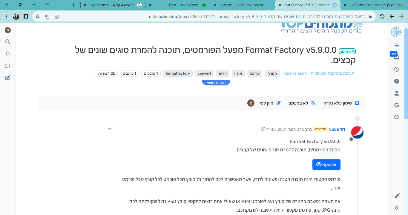Image resolution: width=408 pixels, height=215 pixels.
Task: Open the מיון לפי sort dropdown
Action: [270, 103]
